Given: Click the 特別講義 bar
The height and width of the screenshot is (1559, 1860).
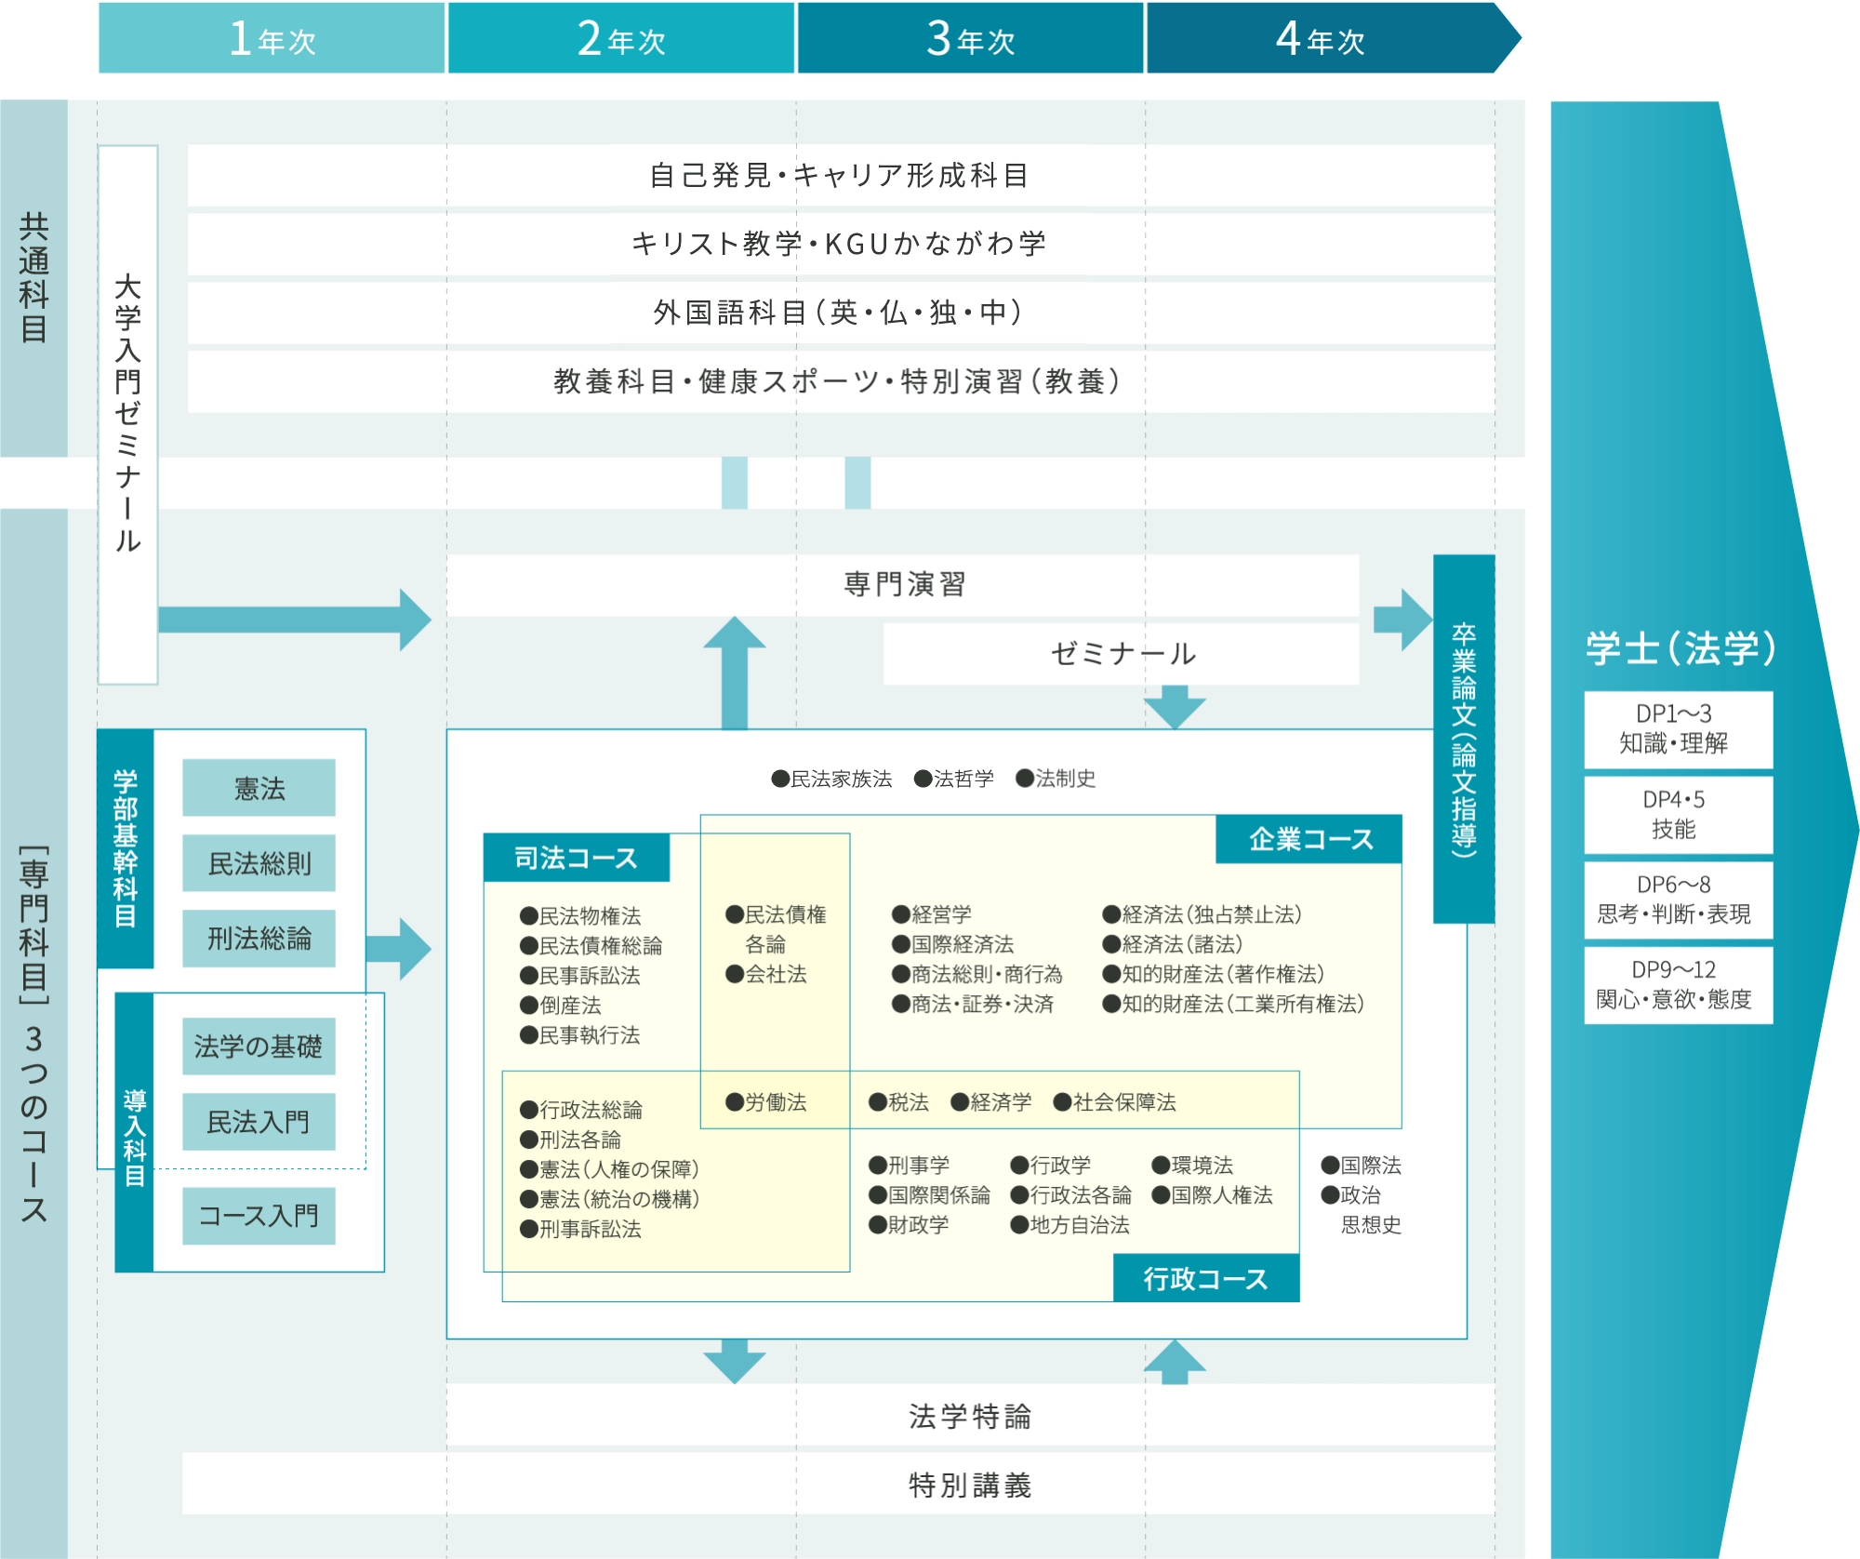Looking at the screenshot, I should 970,1484.
